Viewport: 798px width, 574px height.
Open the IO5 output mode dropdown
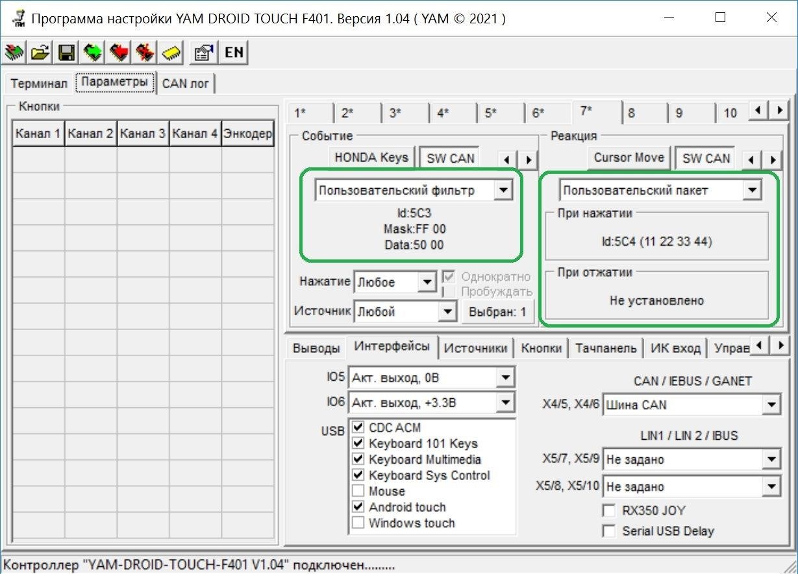(505, 377)
